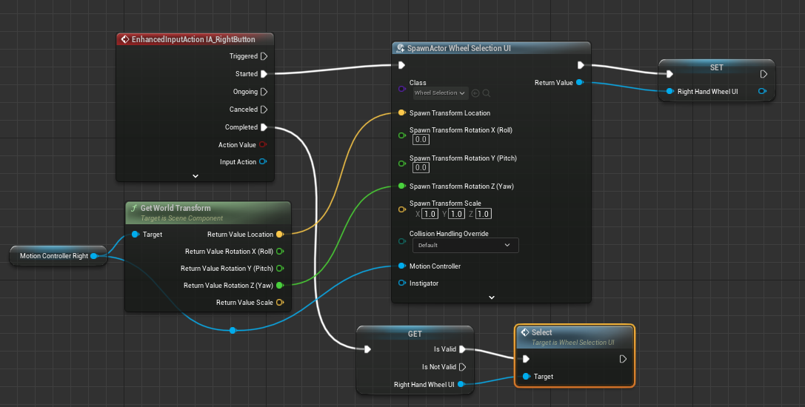The image size is (805, 407).
Task: Open the Collision Handling Override dropdown
Action: tap(465, 245)
